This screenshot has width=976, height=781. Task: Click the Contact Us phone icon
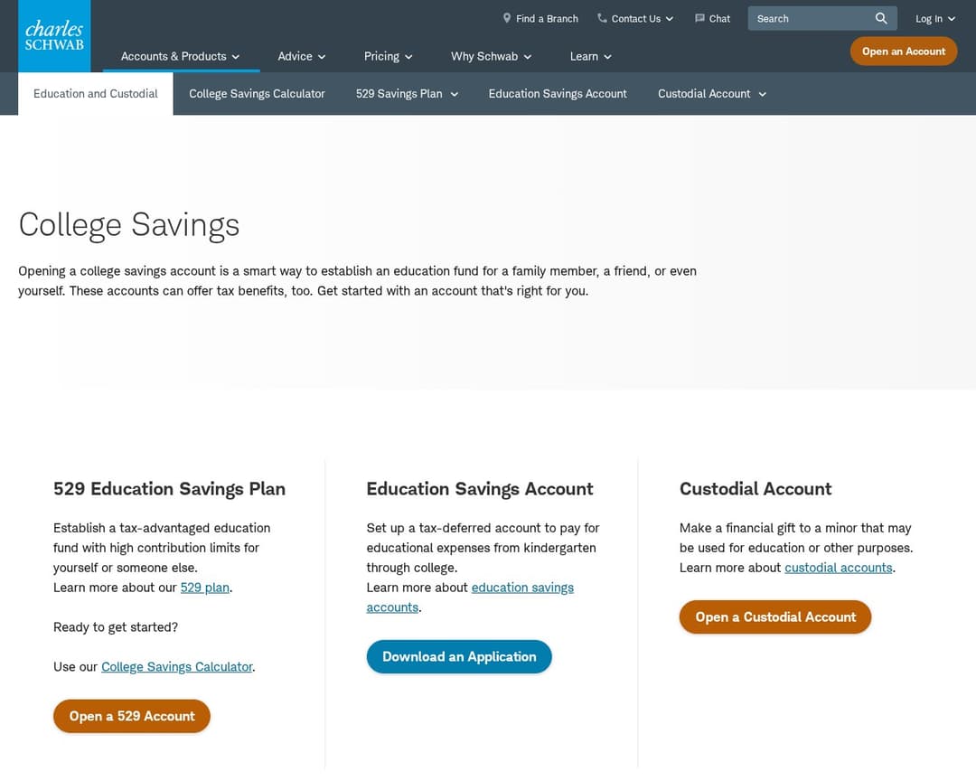click(x=600, y=18)
